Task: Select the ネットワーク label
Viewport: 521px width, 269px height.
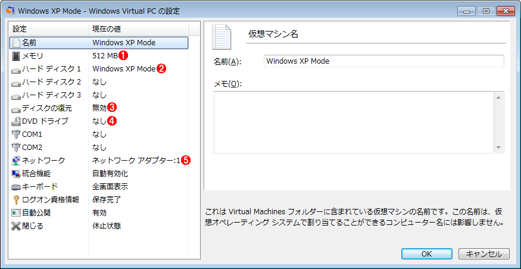Action: pos(43,161)
